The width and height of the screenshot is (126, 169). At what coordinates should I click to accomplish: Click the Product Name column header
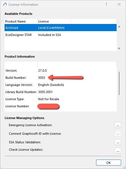point(21,21)
